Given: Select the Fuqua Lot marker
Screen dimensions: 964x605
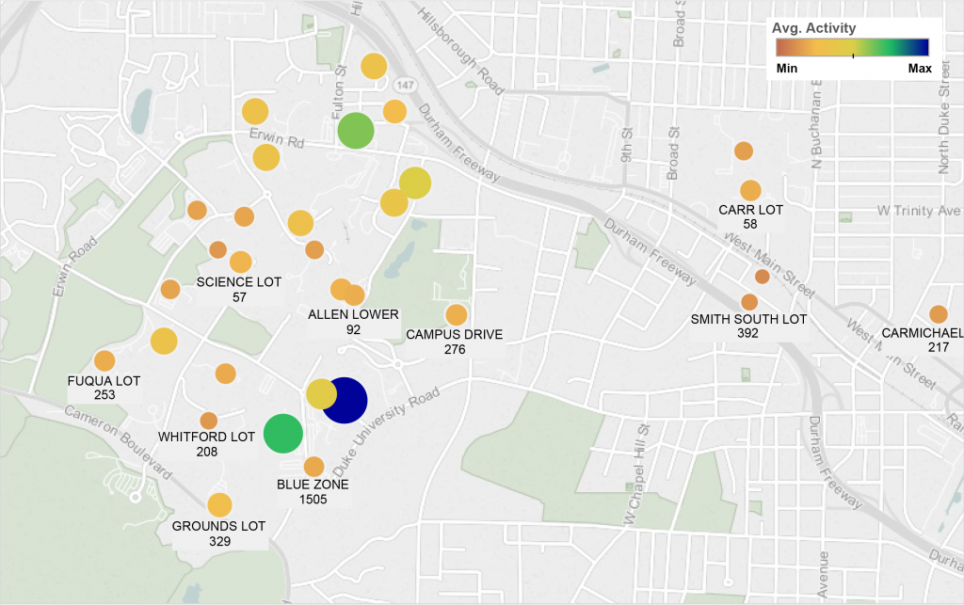Looking at the screenshot, I should 104,362.
